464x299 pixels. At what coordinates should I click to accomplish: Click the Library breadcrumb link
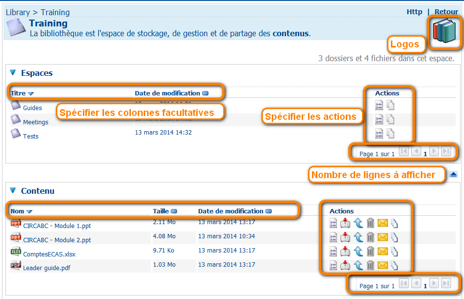coord(19,12)
